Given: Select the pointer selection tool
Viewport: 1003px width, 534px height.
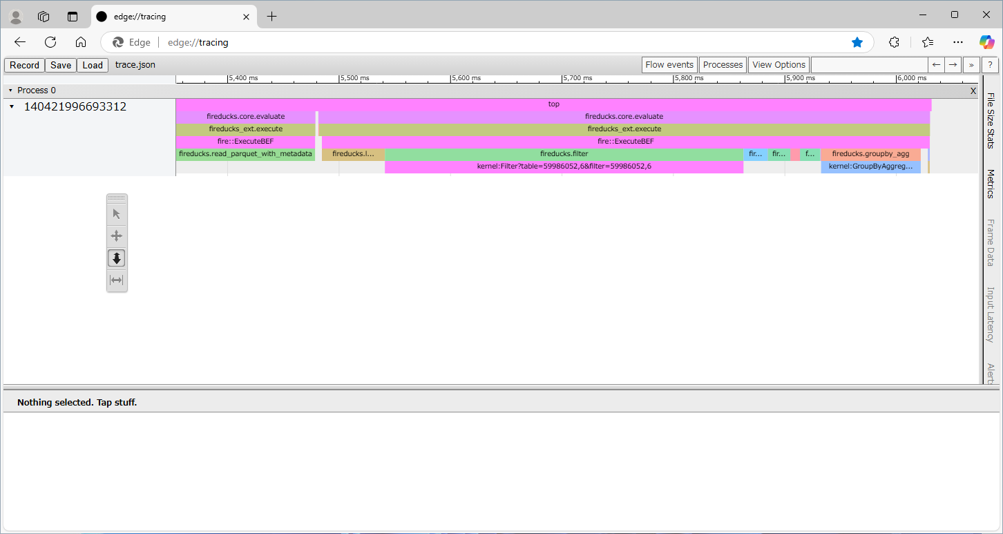Looking at the screenshot, I should pyautogui.click(x=117, y=214).
